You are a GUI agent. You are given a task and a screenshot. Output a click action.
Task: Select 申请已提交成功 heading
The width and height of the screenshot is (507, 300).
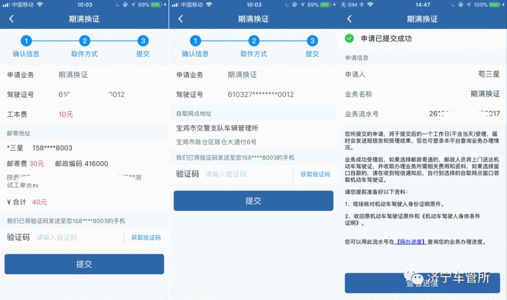click(x=386, y=39)
